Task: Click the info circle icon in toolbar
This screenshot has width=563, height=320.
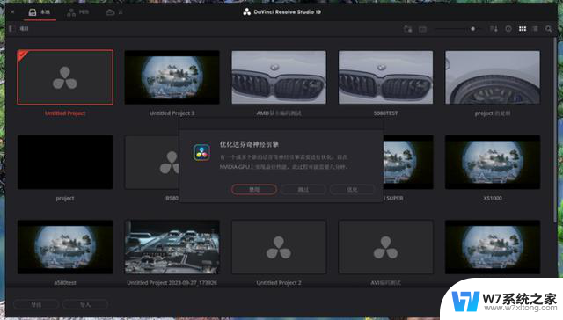Action: click(508, 29)
